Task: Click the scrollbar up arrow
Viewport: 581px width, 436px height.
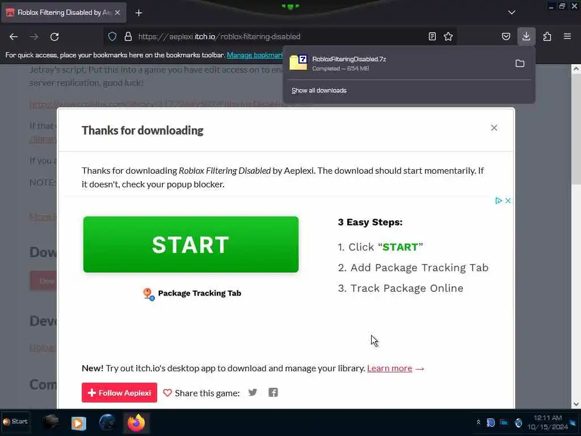Action: pos(576,69)
